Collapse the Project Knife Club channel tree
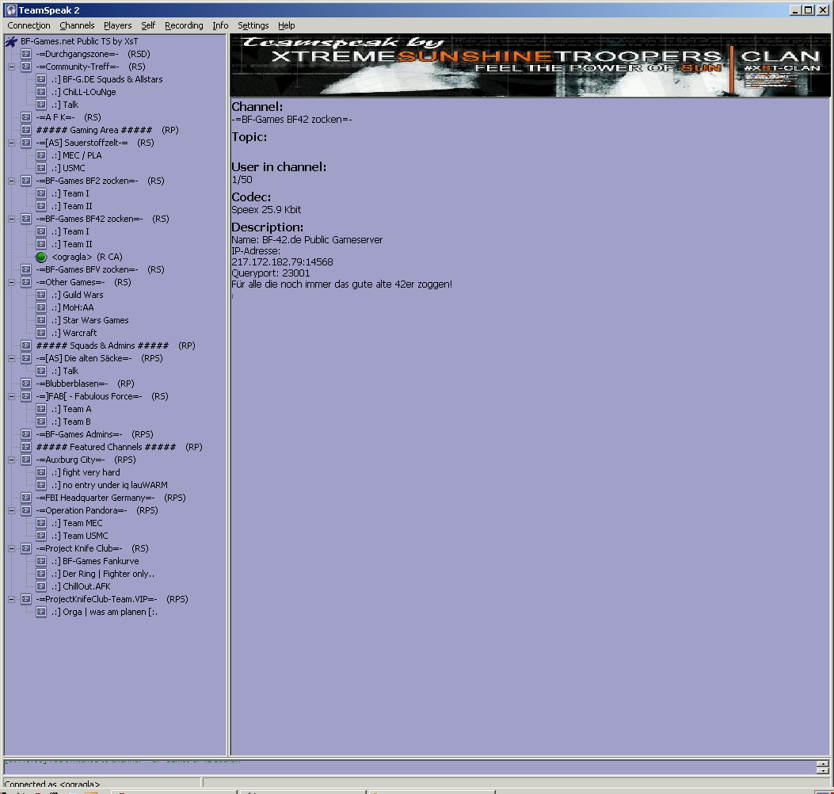Screen dimensions: 834x794 point(11,548)
